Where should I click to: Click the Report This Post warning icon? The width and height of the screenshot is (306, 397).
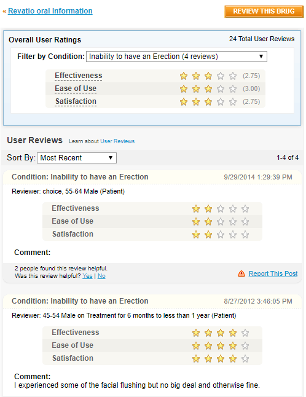241,273
